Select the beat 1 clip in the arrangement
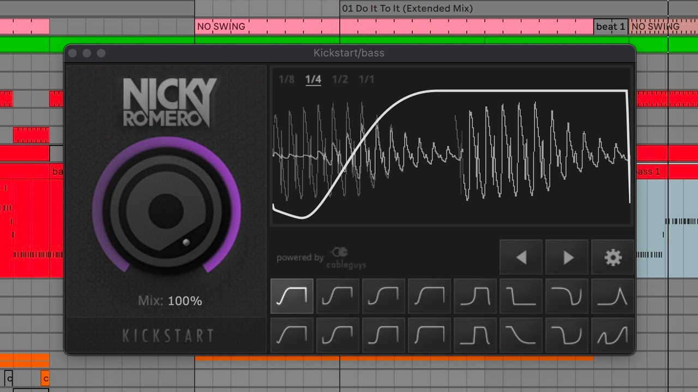 tap(611, 27)
